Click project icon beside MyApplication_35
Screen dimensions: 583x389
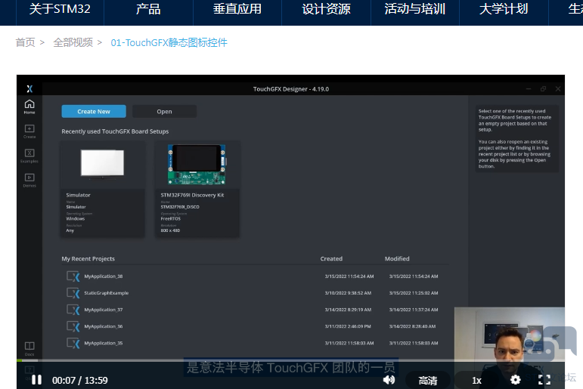coord(73,343)
